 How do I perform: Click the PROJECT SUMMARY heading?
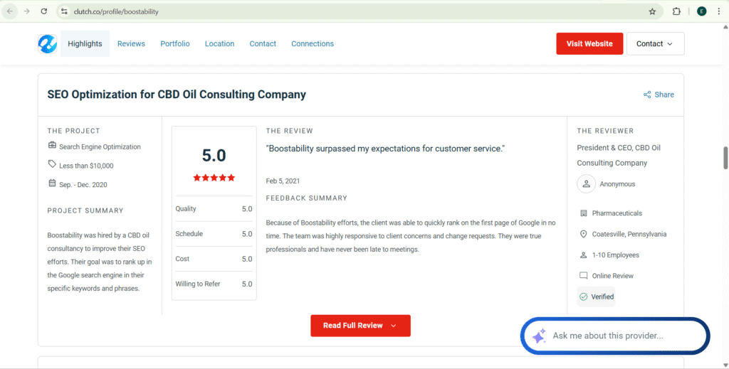(85, 210)
